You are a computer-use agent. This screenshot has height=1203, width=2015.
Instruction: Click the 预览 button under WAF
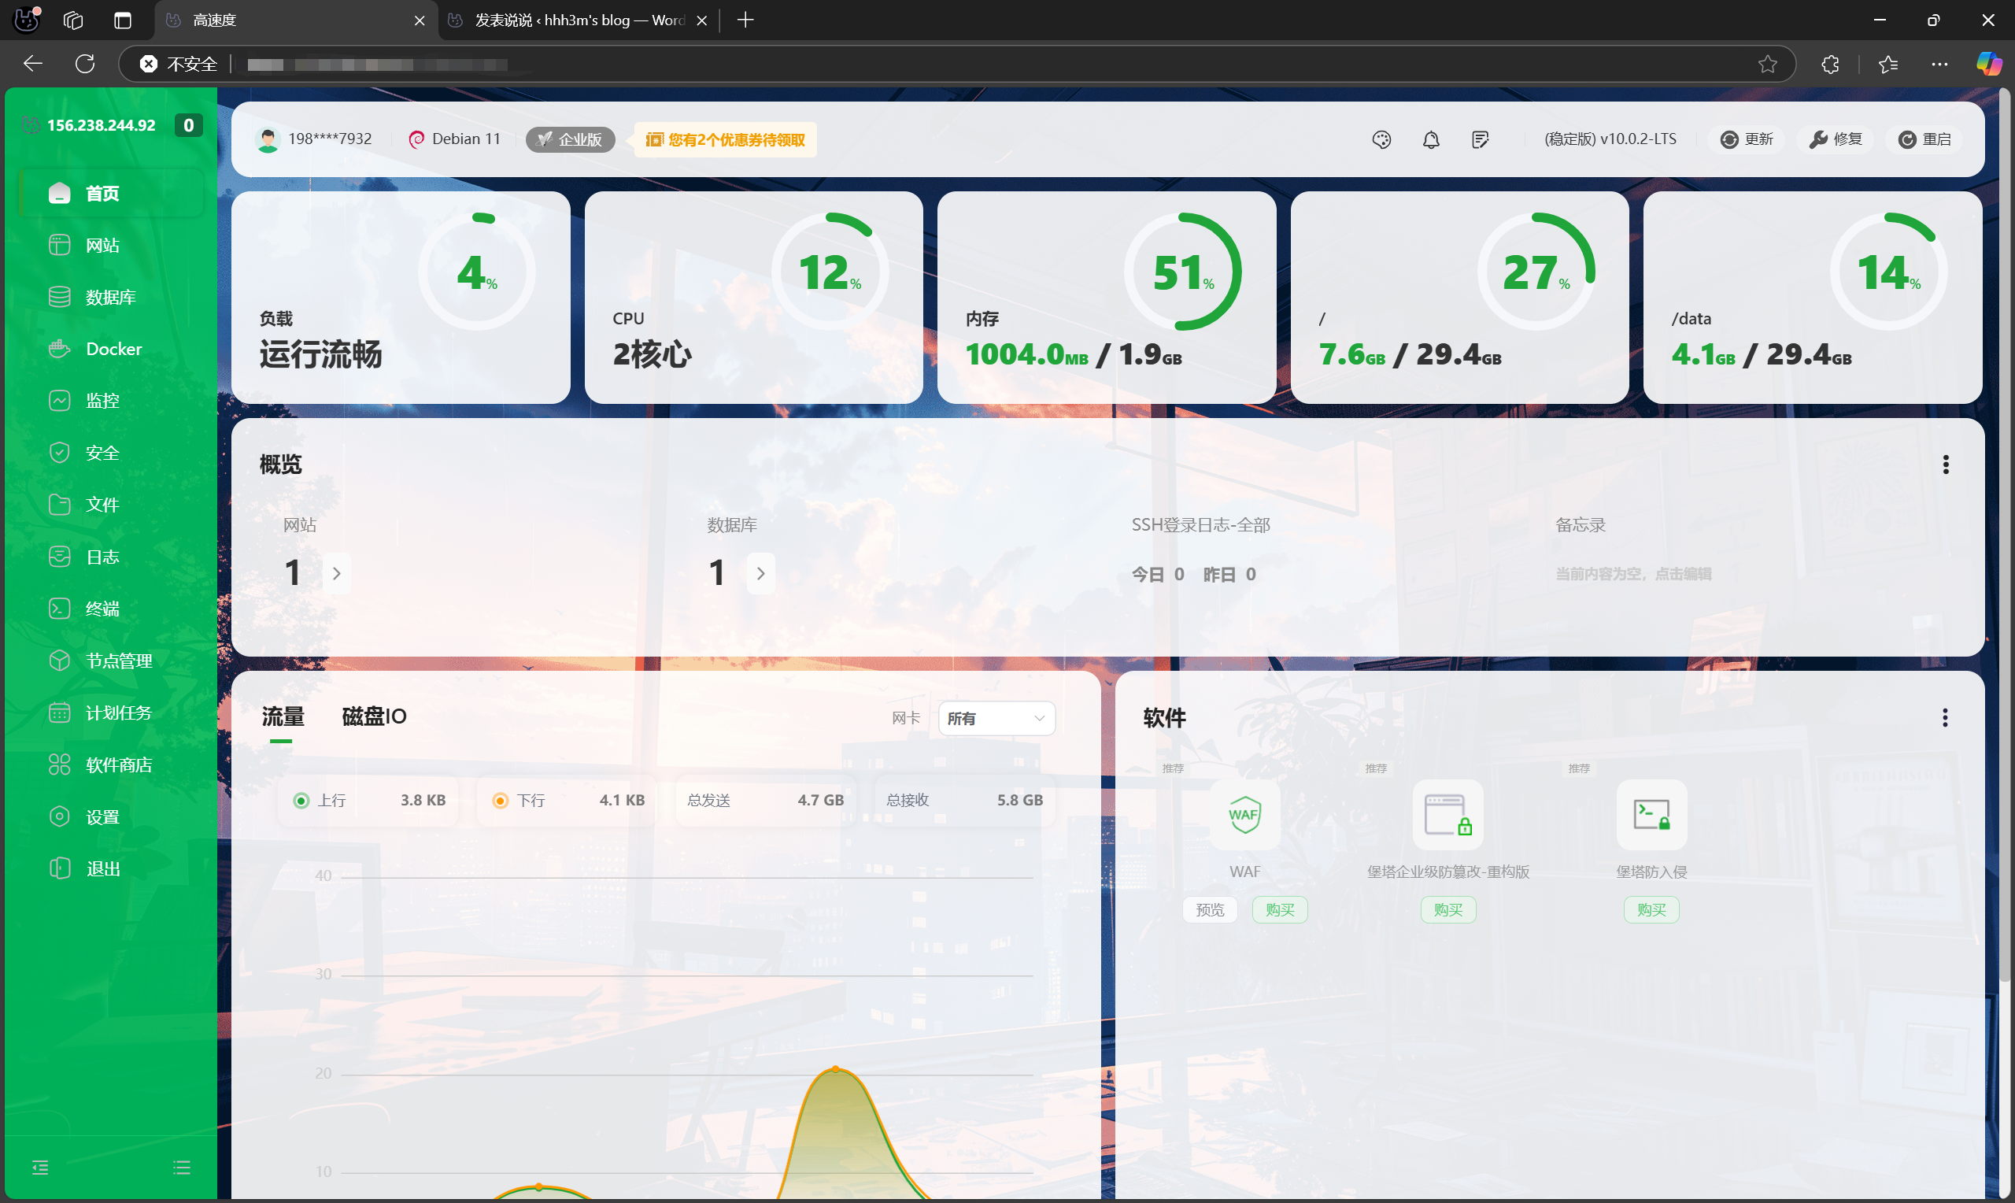click(1209, 909)
